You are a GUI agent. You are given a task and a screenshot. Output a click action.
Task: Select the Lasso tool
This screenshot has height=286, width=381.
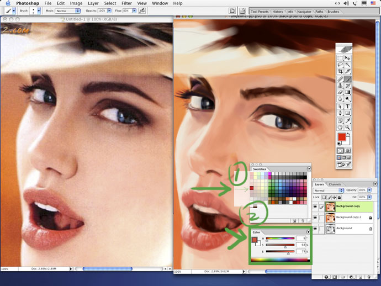tap(340, 65)
